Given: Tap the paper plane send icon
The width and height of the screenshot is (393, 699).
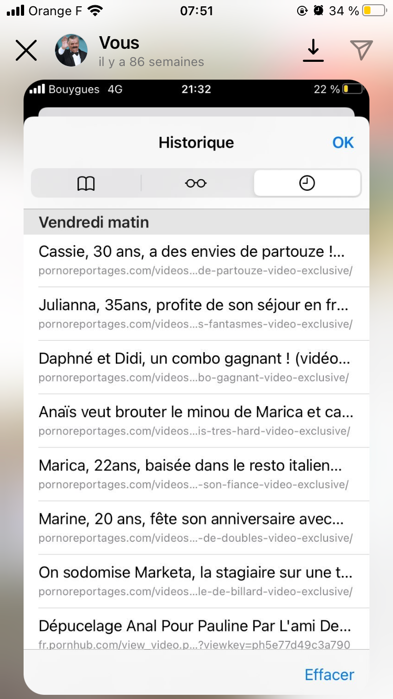Looking at the screenshot, I should (362, 50).
